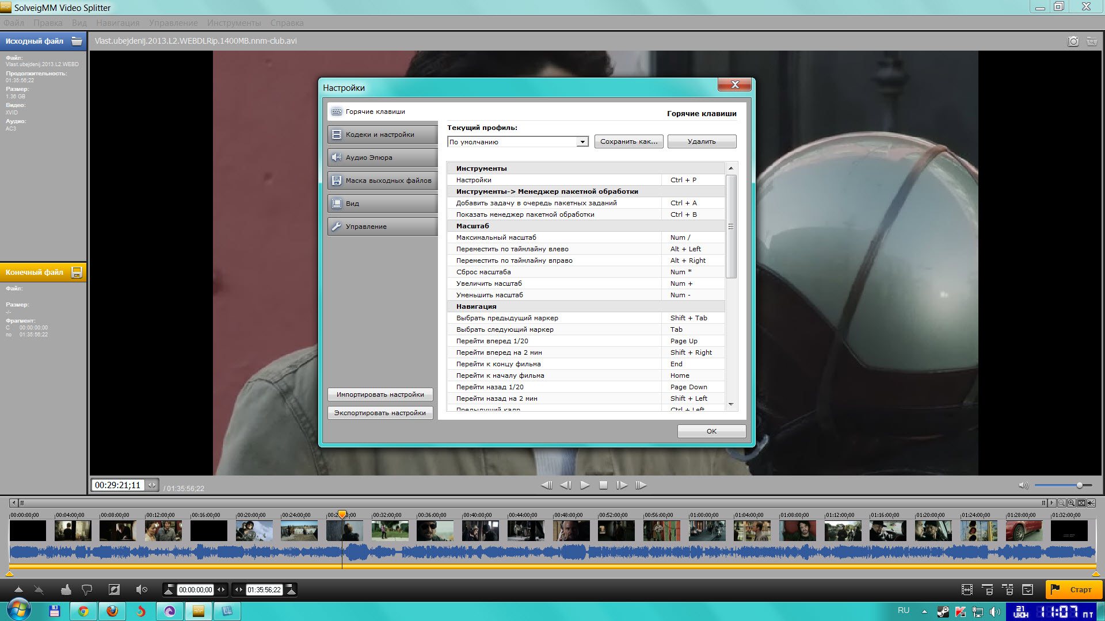
Task: Click the invert fragments icon in bottom toolbar
Action: [x=114, y=589]
